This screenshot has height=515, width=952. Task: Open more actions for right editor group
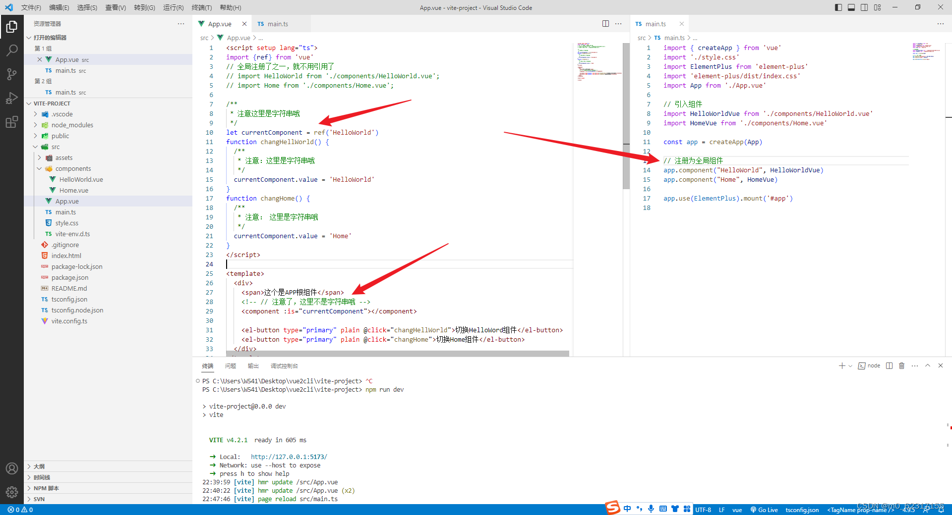(x=941, y=24)
